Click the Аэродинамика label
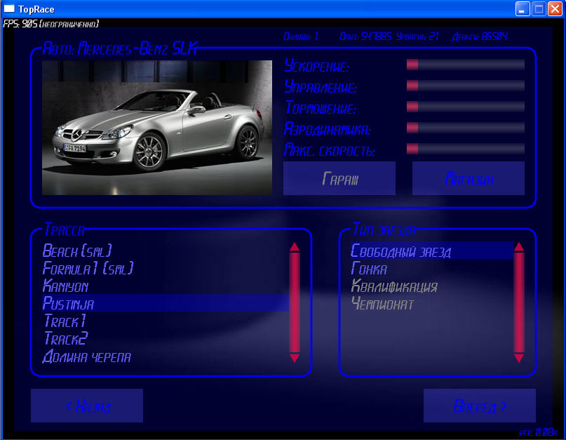 [x=328, y=128]
